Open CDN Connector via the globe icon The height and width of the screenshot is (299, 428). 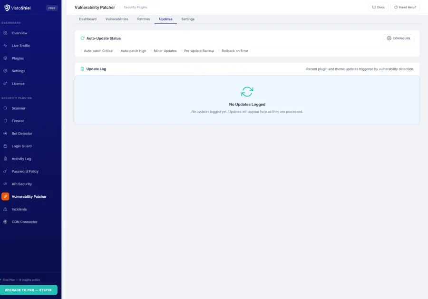[x=6, y=222]
